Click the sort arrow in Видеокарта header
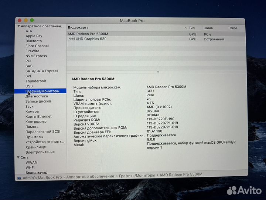This screenshot has width=266, height=200. click(185, 28)
